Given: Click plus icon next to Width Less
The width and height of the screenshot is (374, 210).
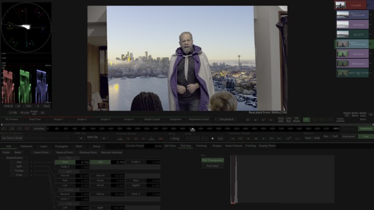Looking at the screenshot, I should pos(371,114).
